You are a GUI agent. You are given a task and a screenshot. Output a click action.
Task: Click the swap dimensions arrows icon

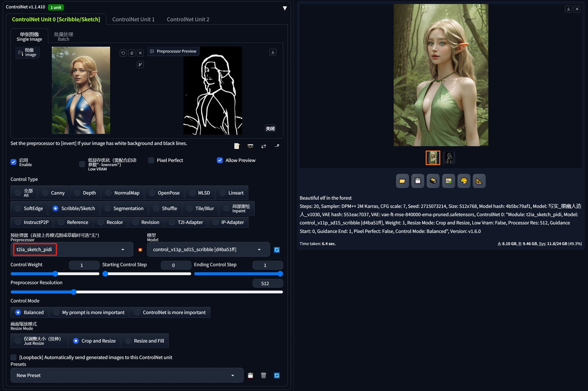coord(263,146)
